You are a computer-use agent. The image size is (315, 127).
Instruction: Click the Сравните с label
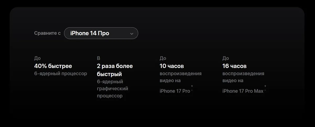click(x=47, y=33)
